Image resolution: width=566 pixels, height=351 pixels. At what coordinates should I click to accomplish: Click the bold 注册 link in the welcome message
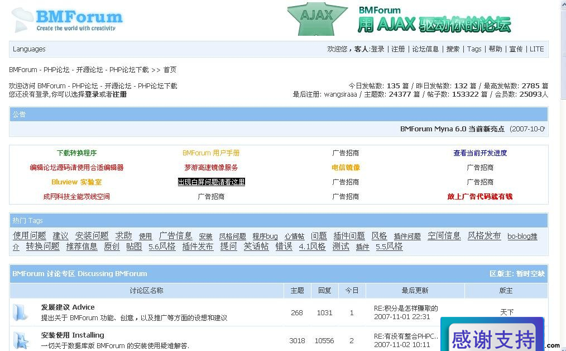[x=119, y=94]
